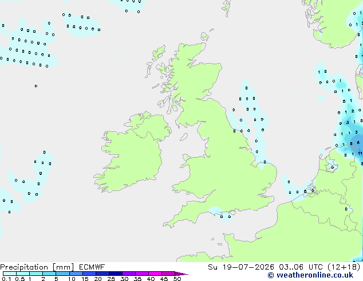Click the "(12+18)" forecast run text
Viewport: 363px width, 281px height.
(x=344, y=267)
